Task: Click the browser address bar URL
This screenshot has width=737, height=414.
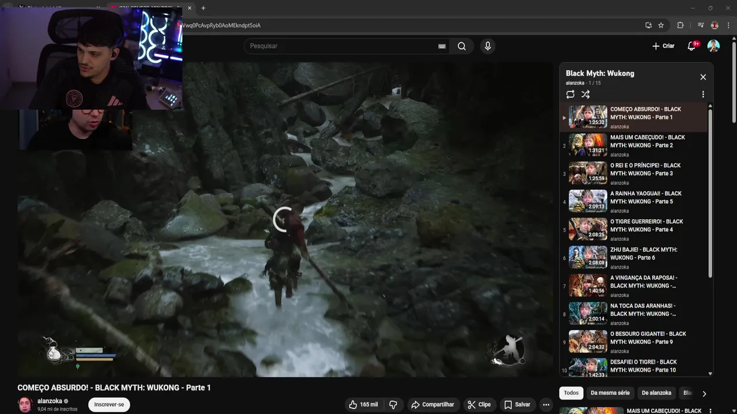Action: (x=222, y=25)
